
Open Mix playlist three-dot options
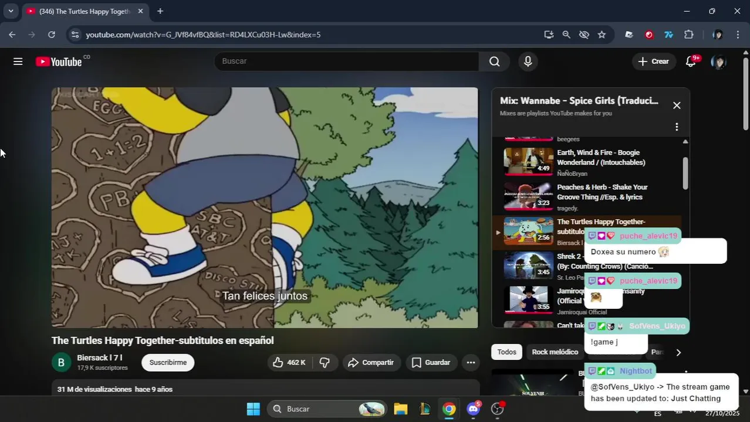click(x=677, y=127)
